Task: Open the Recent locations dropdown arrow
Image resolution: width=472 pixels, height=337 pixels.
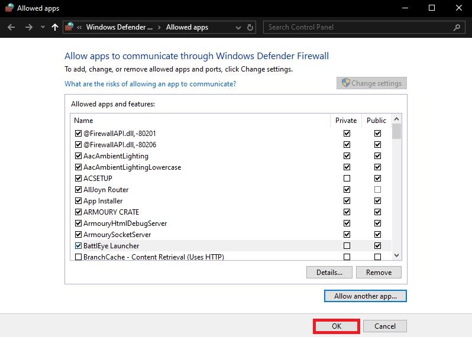Action: (x=42, y=27)
